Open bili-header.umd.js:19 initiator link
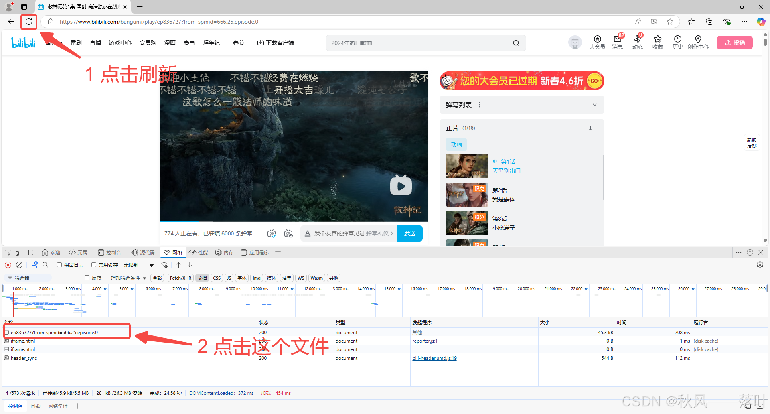 [434, 358]
